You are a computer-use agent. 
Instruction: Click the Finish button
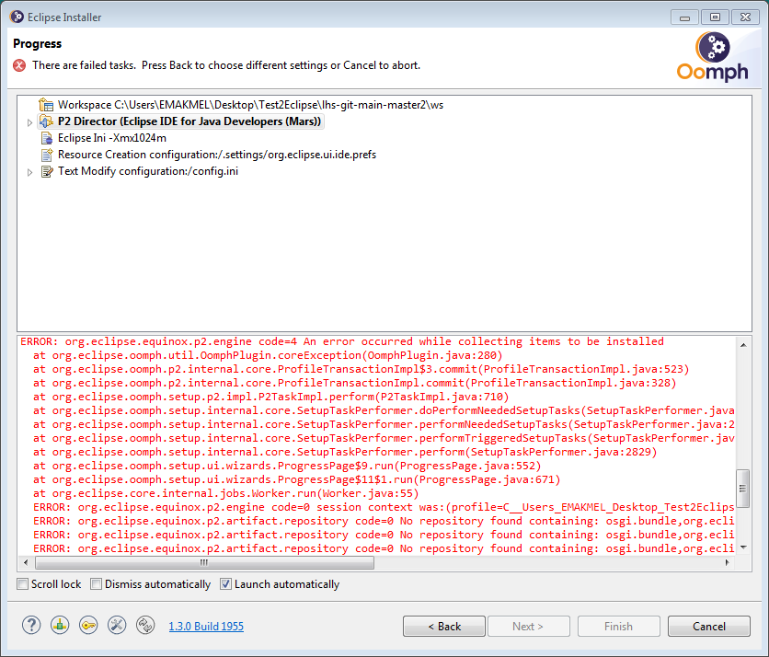pyautogui.click(x=619, y=626)
